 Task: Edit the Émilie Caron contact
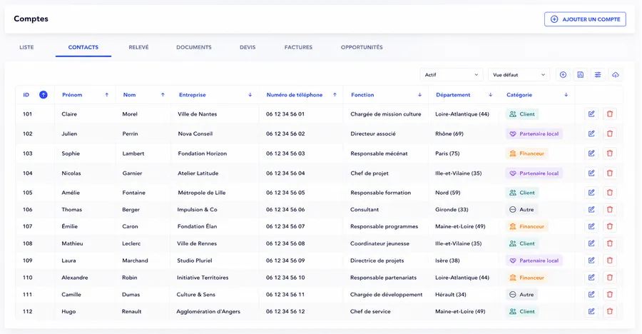(591, 226)
